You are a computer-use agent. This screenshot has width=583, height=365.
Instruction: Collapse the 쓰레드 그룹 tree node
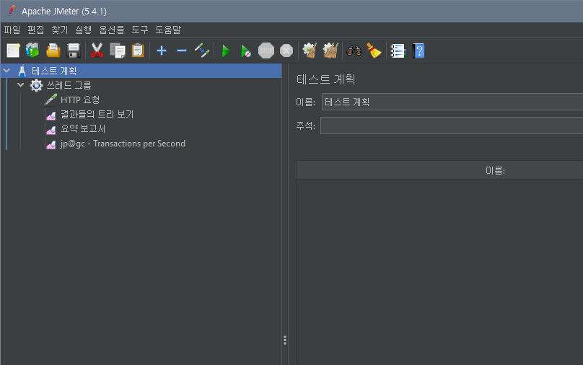pos(21,84)
